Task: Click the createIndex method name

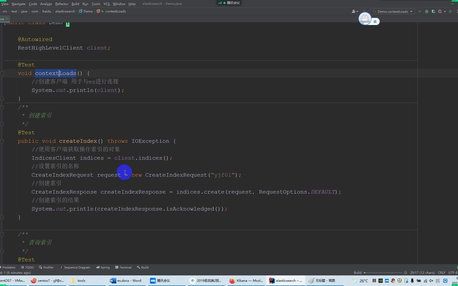Action: coord(78,141)
